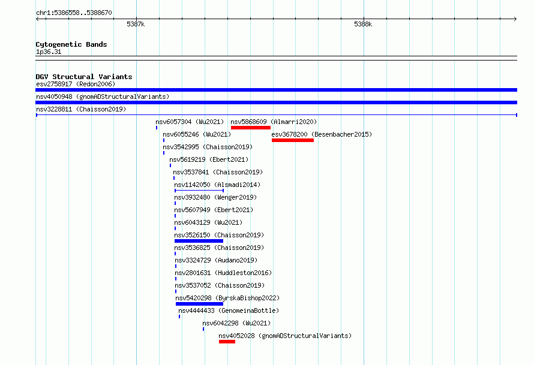The height and width of the screenshot is (365, 534).
Task: Click the esv2758917 (Redon2006) variant label
Action: click(76, 84)
